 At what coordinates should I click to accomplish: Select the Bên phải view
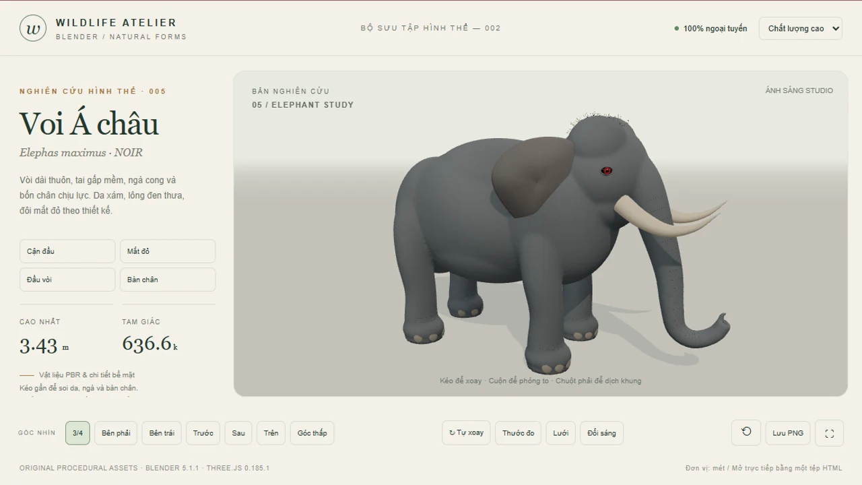[116, 433]
